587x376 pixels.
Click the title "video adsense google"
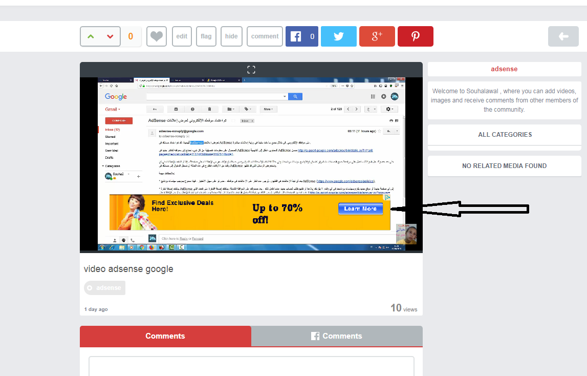coord(128,269)
